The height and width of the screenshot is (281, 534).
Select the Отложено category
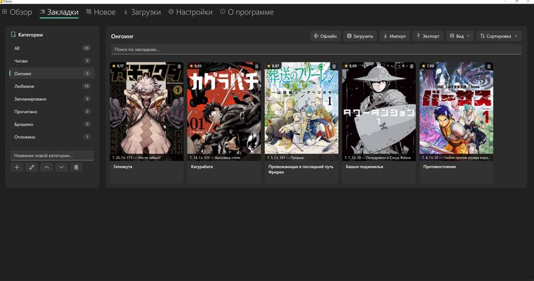coord(52,137)
